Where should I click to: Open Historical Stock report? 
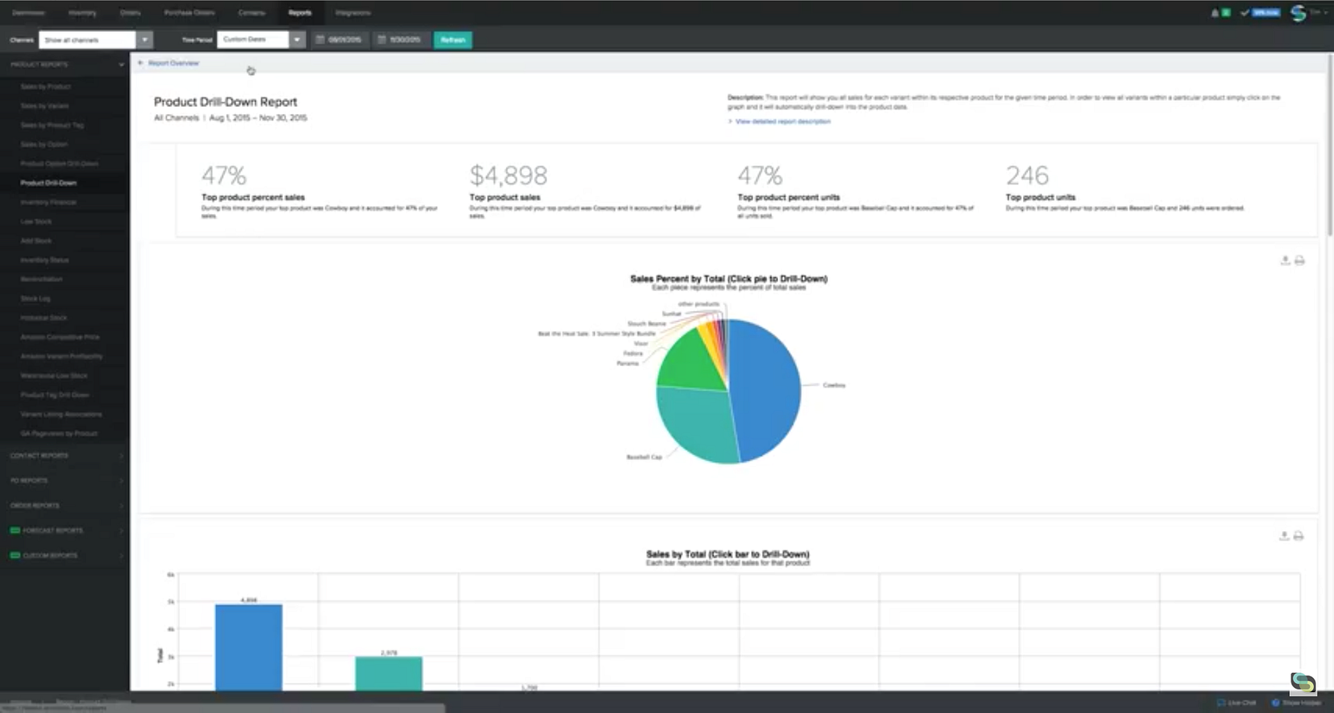43,317
